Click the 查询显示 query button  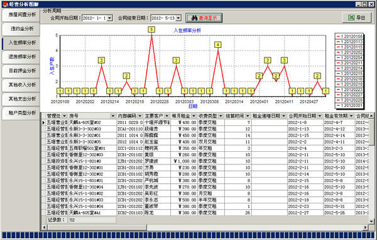[204, 18]
